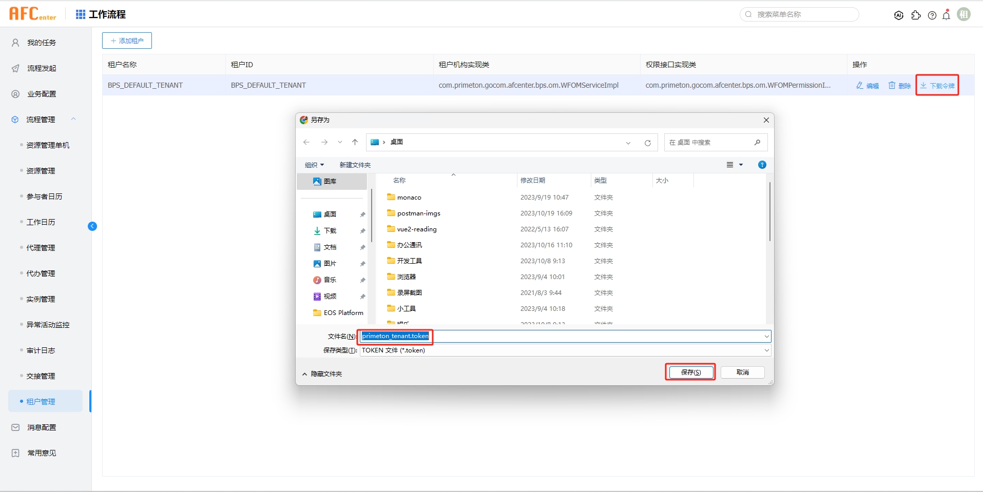
Task: Unpin 下载 from quick access
Action: click(362, 230)
